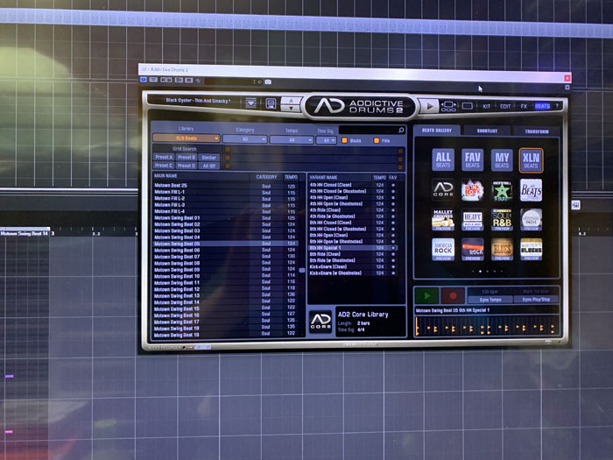The height and width of the screenshot is (460, 613).
Task: Click the Preset B grid search button
Action: pos(186,157)
